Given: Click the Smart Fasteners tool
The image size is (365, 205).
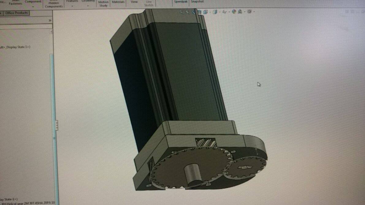Looking at the screenshot, I should coord(15,2).
